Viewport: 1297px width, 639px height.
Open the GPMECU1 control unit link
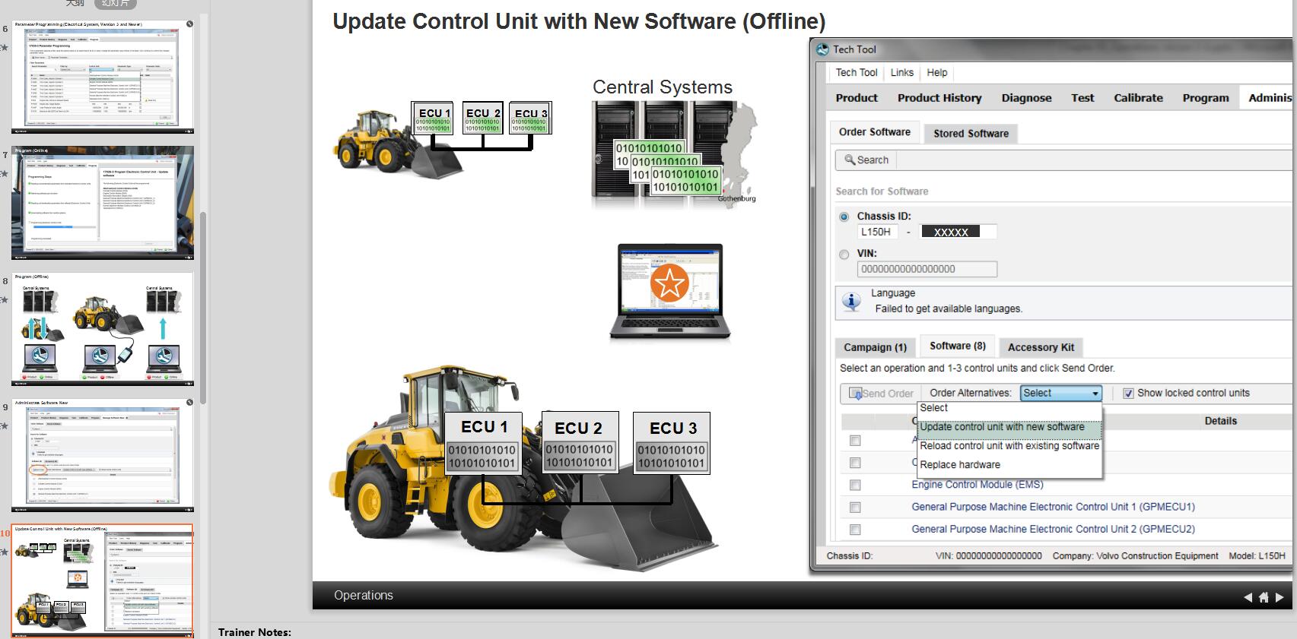pyautogui.click(x=1054, y=507)
